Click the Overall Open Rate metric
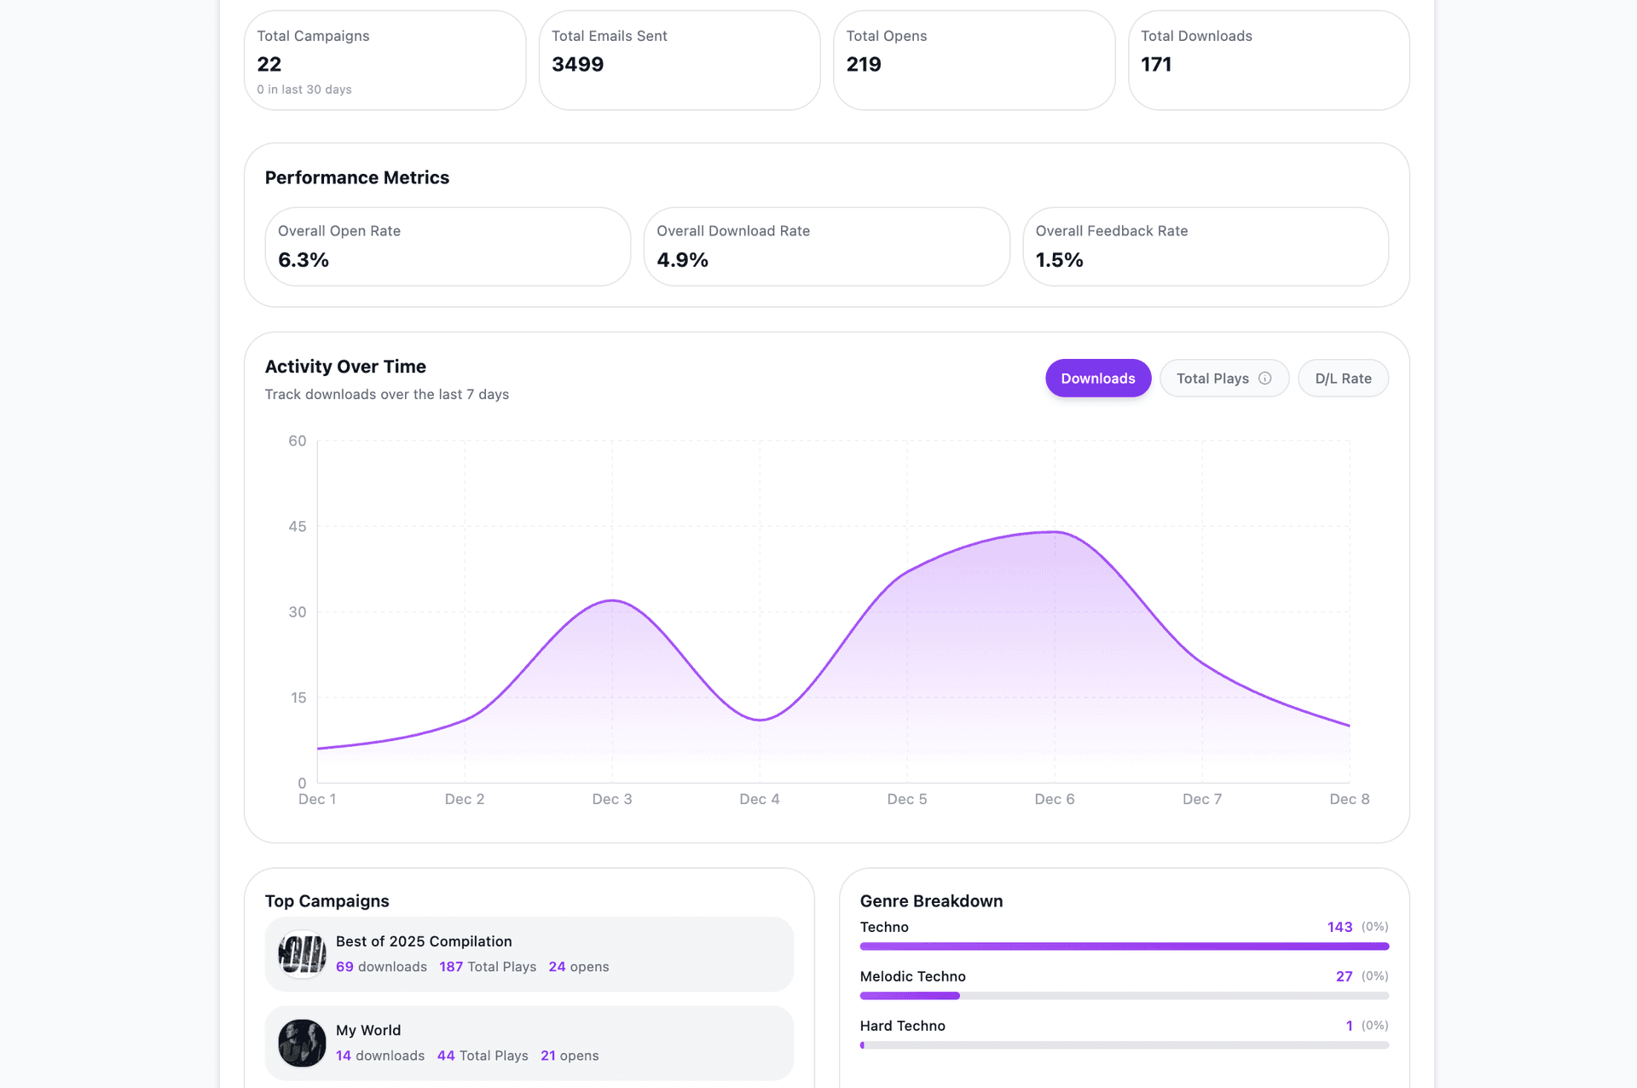This screenshot has width=1637, height=1088. tap(447, 246)
